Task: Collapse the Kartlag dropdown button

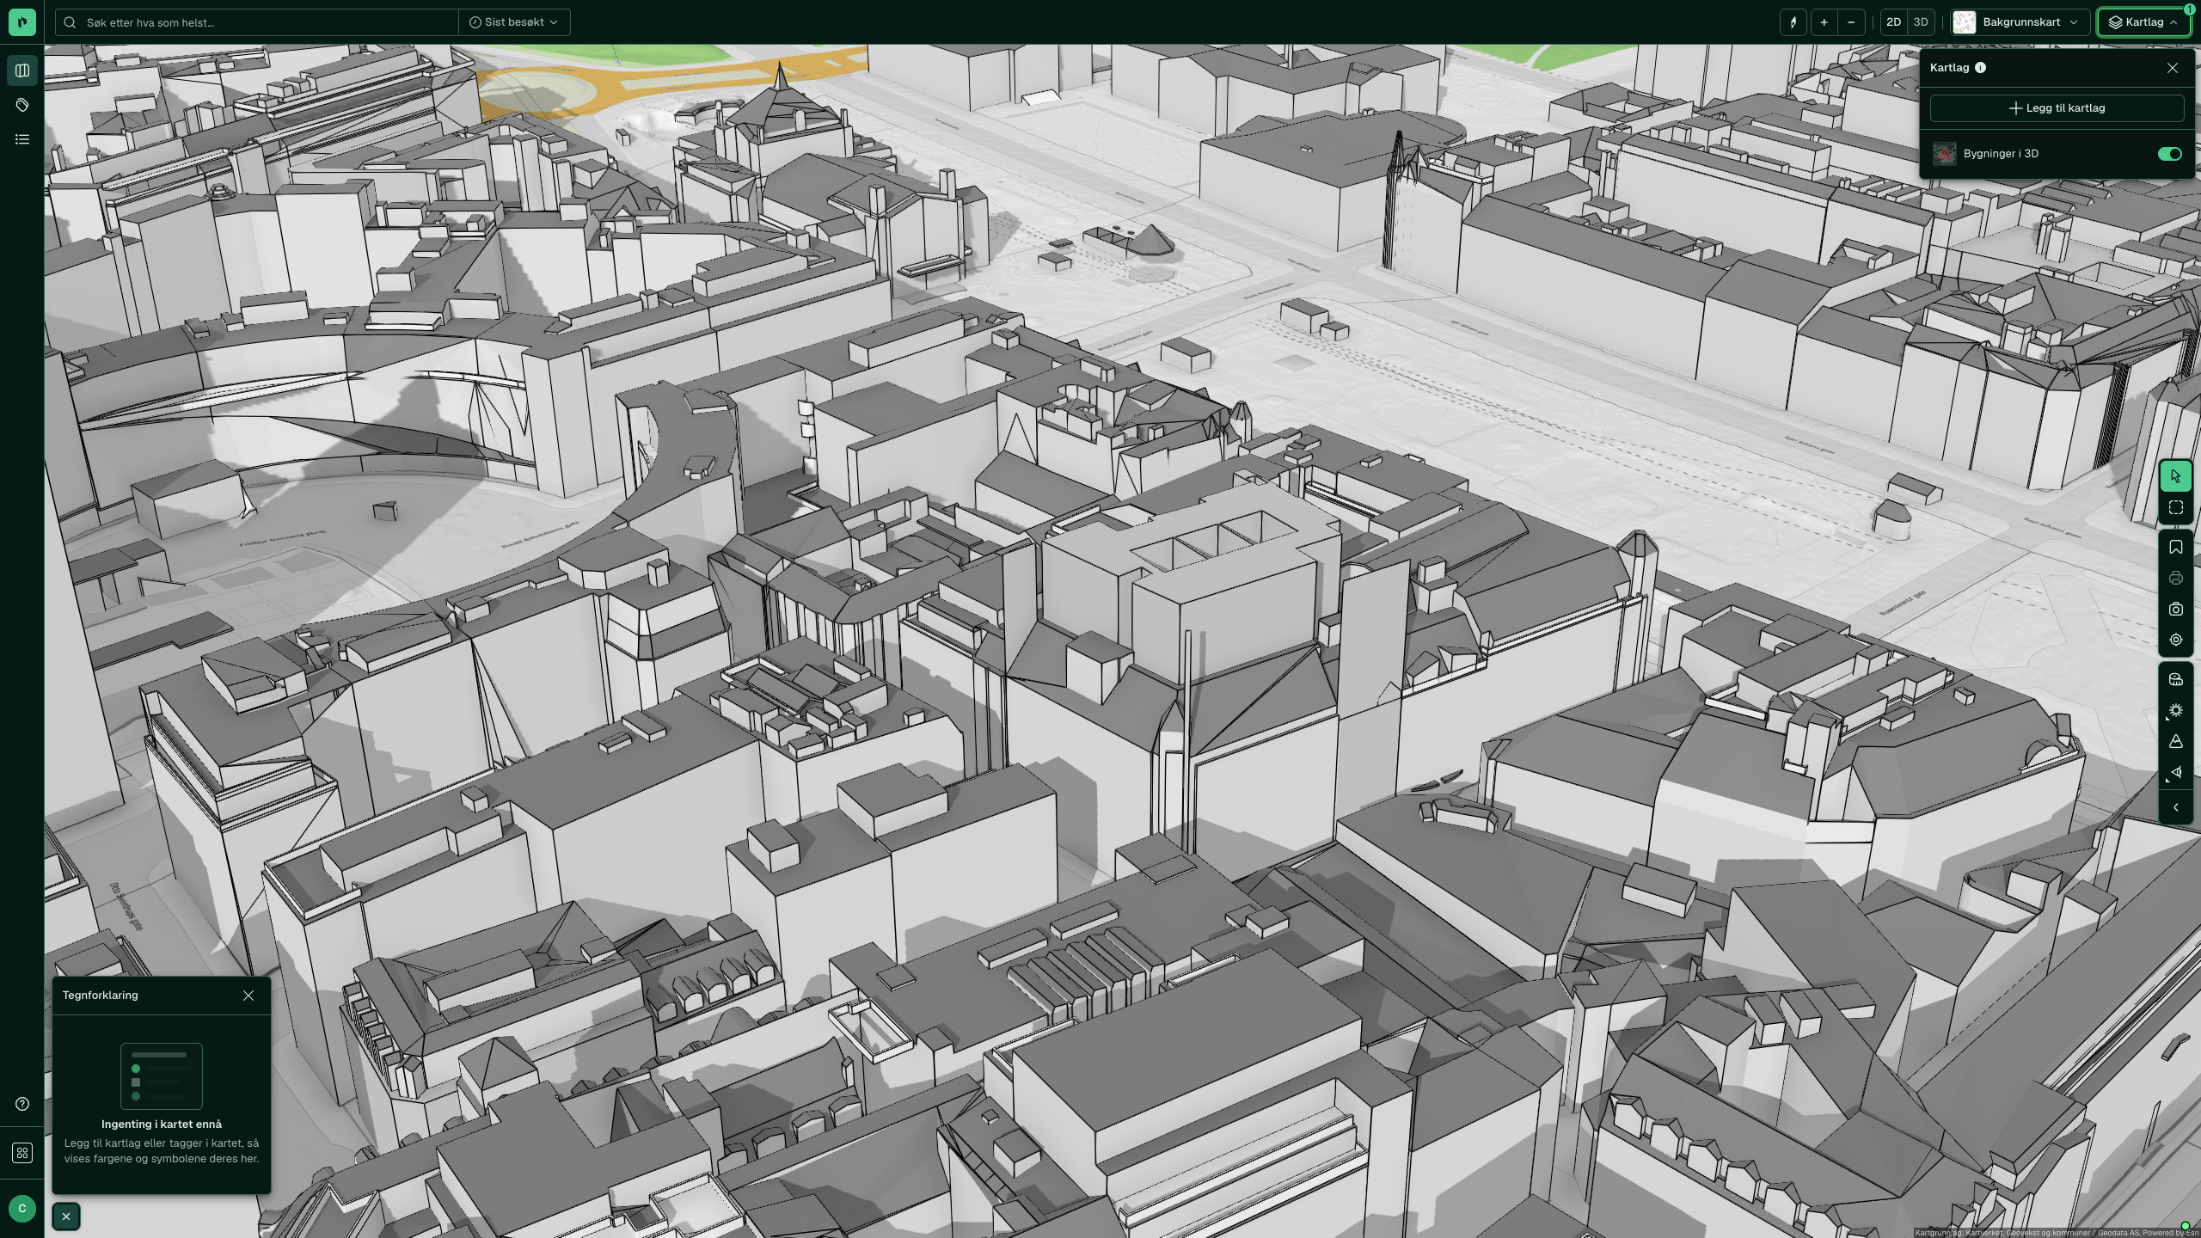Action: click(2143, 22)
